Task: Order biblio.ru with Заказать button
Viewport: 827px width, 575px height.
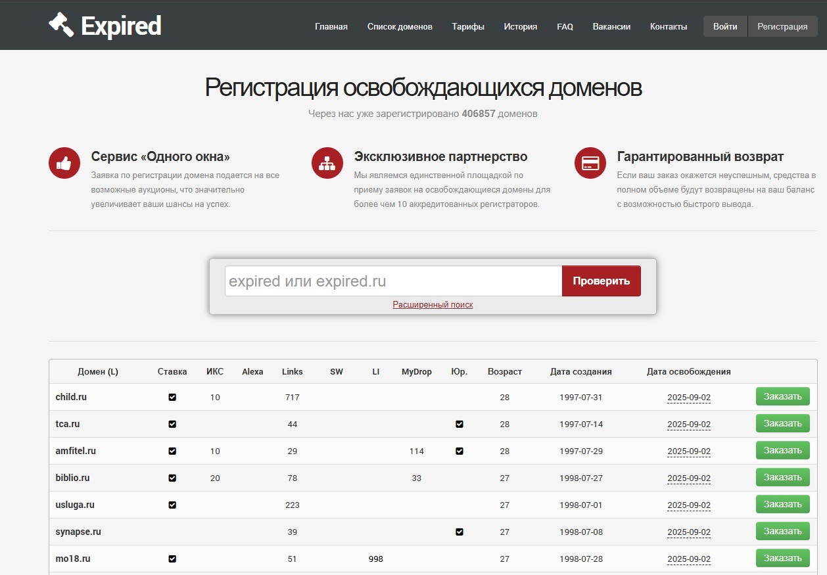Action: point(782,478)
